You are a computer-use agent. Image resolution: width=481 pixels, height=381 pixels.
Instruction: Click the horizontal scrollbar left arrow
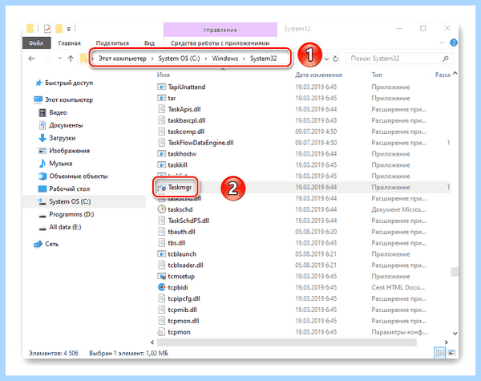pos(152,342)
